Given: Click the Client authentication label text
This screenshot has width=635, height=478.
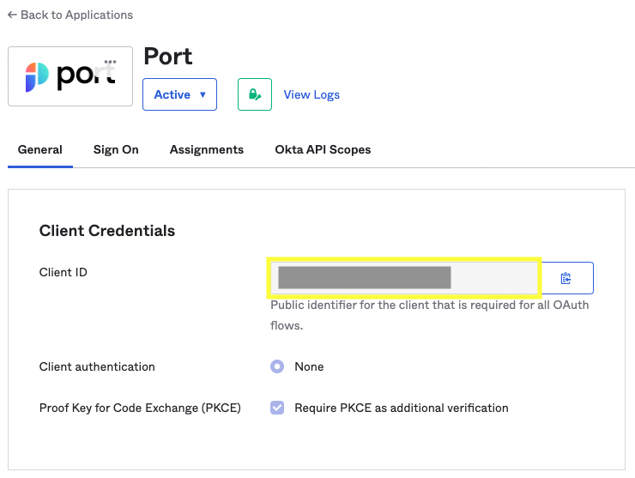Looking at the screenshot, I should pyautogui.click(x=97, y=366).
